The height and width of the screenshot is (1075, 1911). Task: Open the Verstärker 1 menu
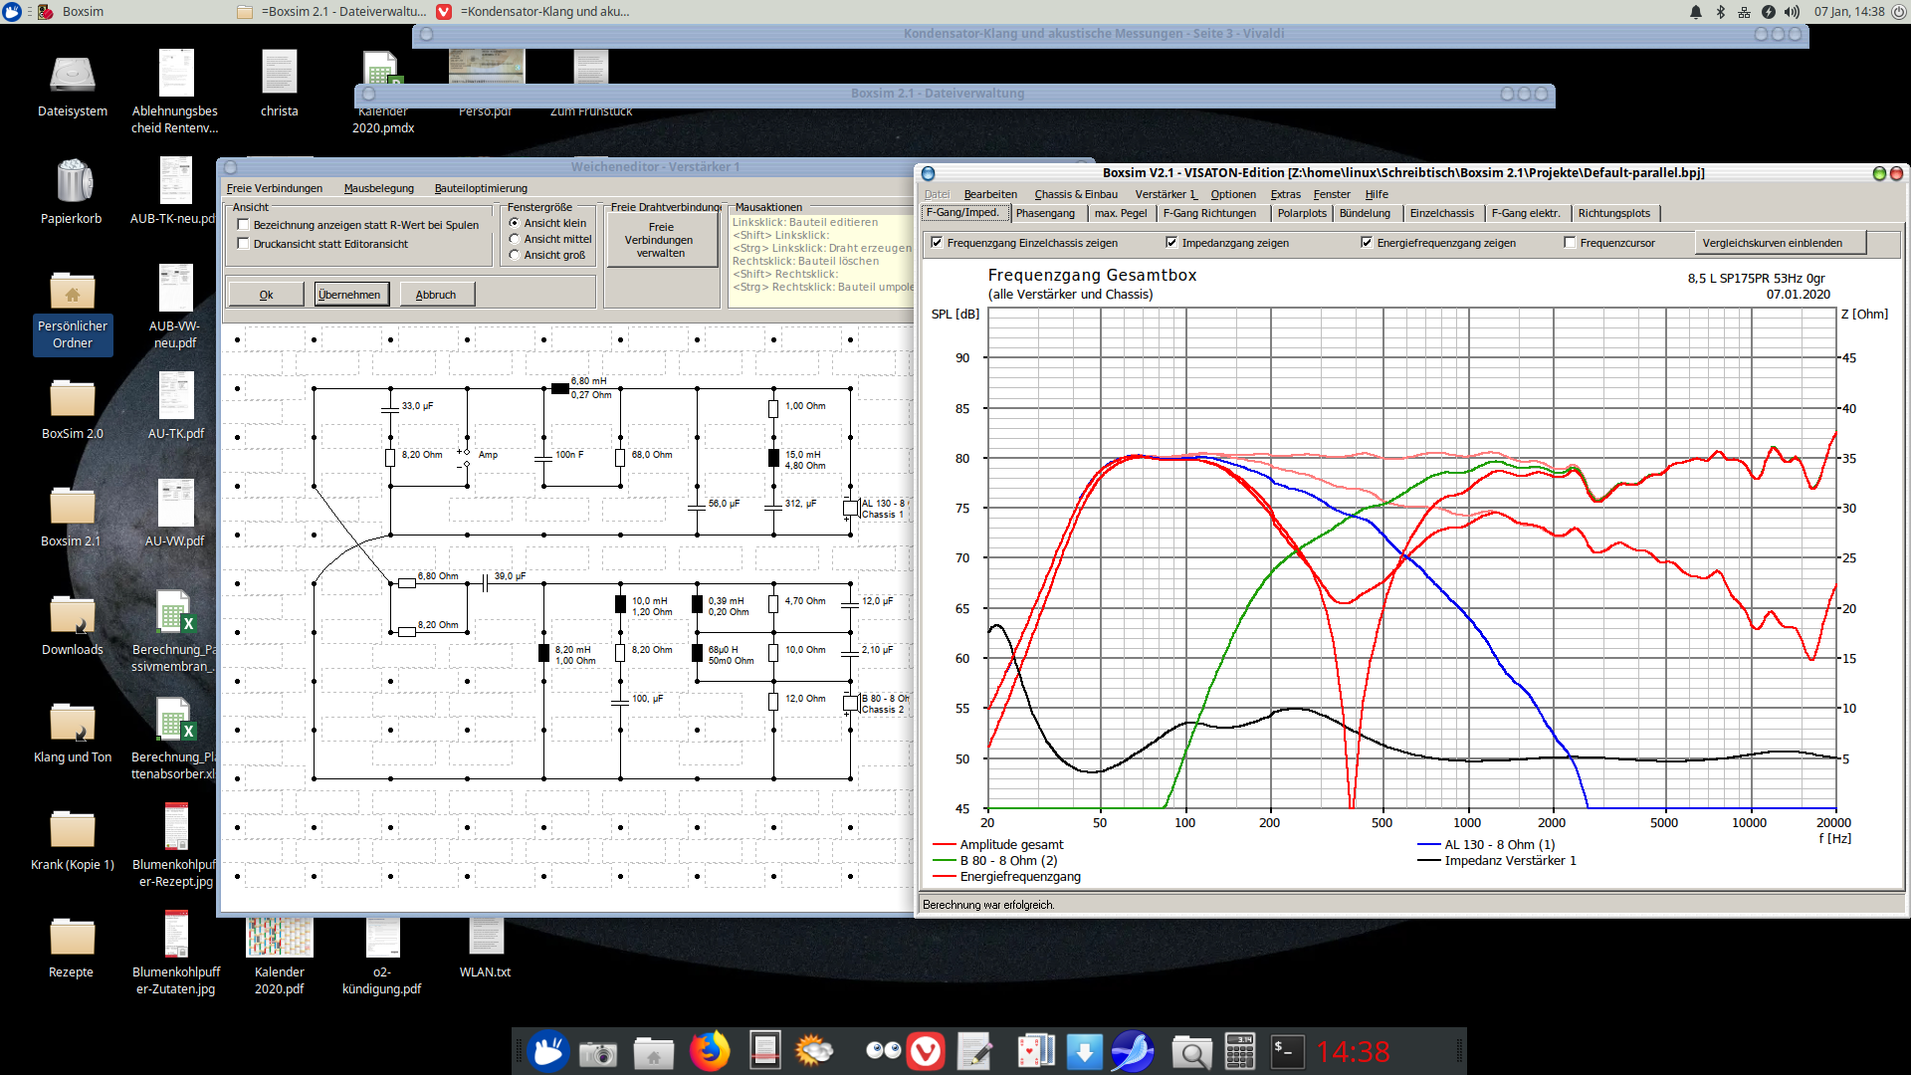(x=1166, y=194)
